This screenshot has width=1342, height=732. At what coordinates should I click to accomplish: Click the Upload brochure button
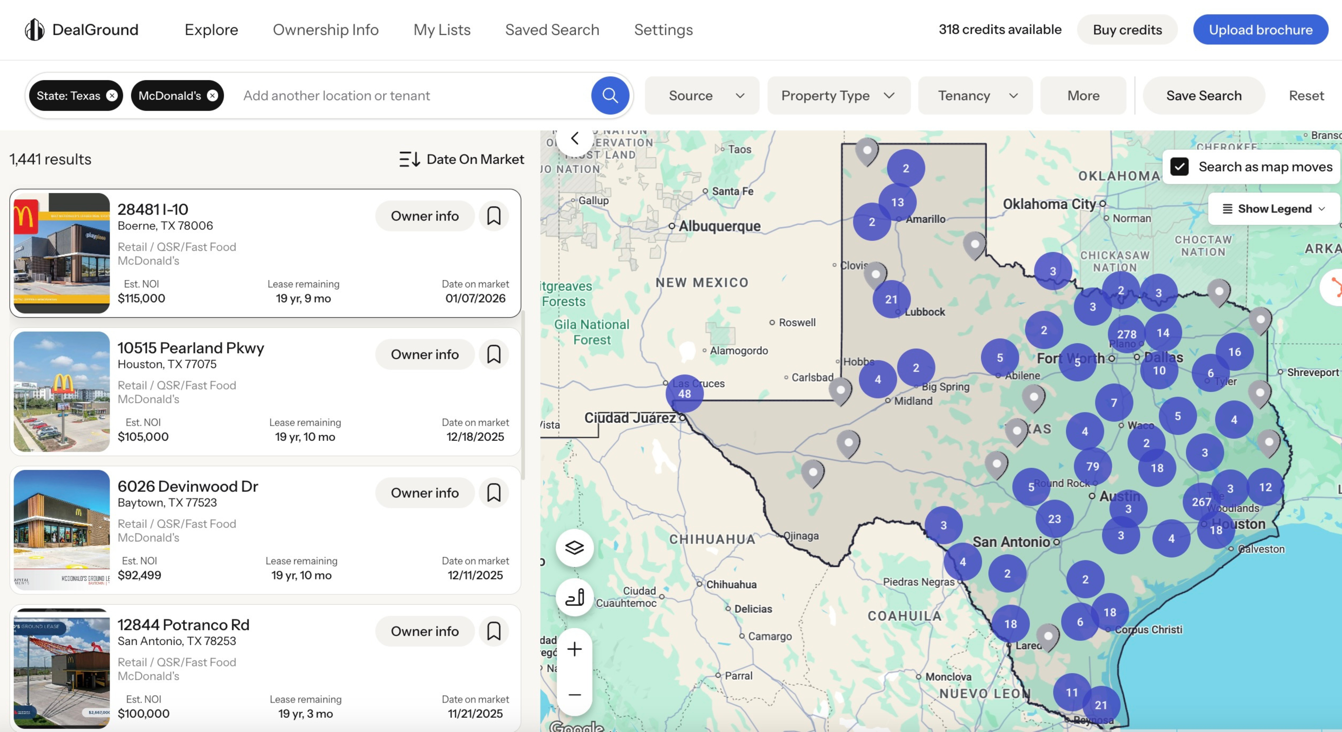1260,30
